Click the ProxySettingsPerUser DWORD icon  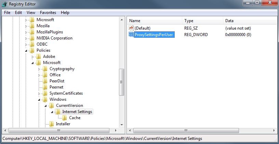tap(131, 34)
